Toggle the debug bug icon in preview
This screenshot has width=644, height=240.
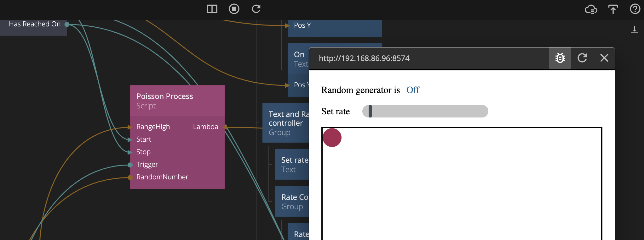click(x=560, y=58)
